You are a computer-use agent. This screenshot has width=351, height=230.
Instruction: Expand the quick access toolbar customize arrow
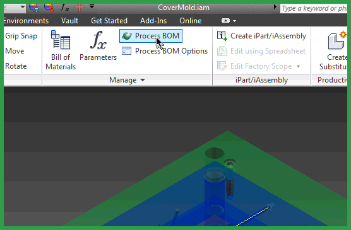(92, 6)
